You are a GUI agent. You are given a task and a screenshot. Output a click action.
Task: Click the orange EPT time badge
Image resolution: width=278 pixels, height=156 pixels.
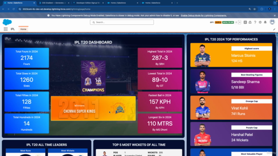pos(218,22)
